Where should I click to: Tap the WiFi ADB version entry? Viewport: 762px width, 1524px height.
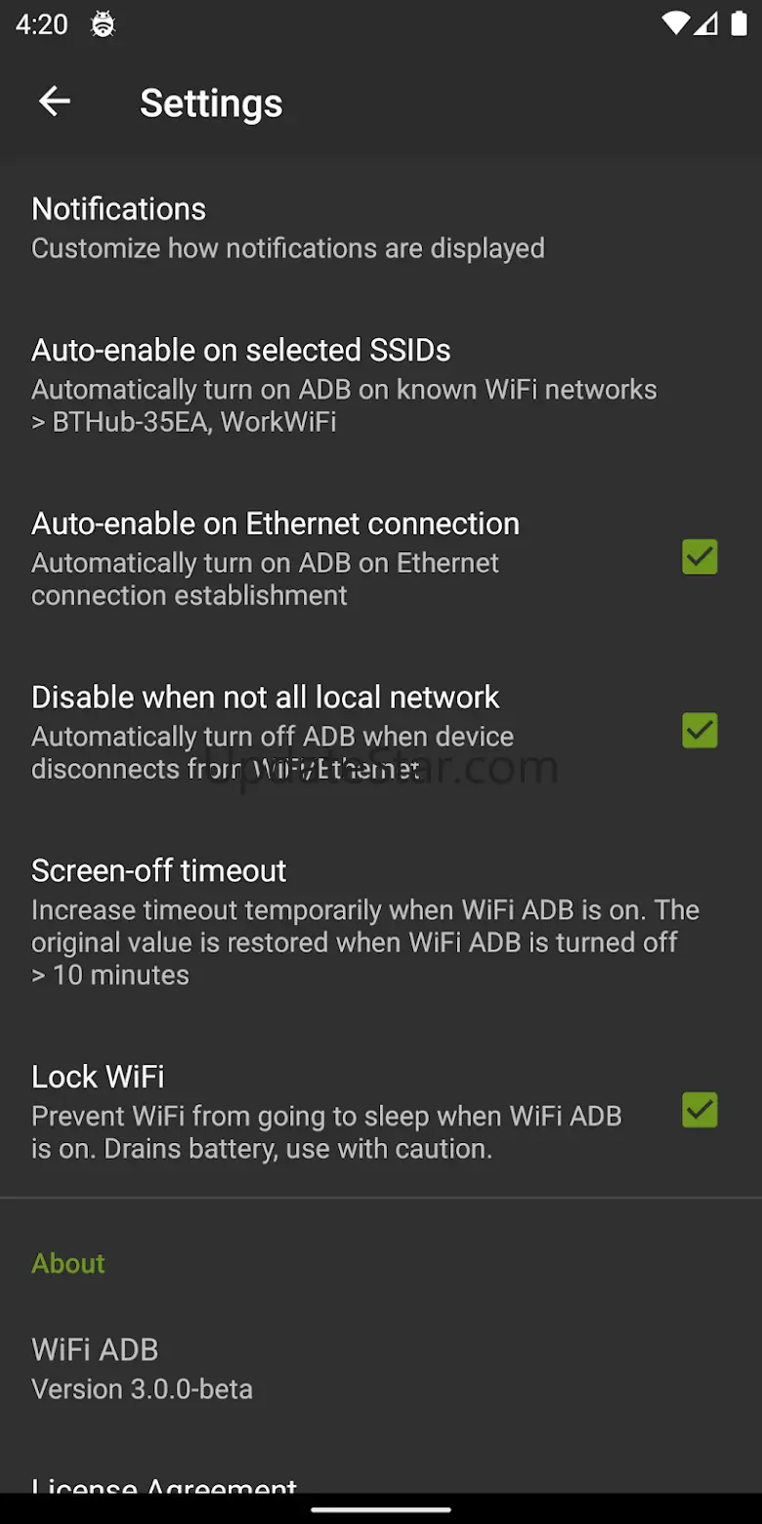point(143,1369)
